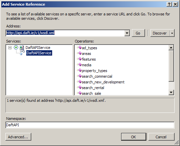The width and height of the screenshot is (180, 146).
Task: Collapse the DaftAPIService tree node
Action: tap(10, 48)
